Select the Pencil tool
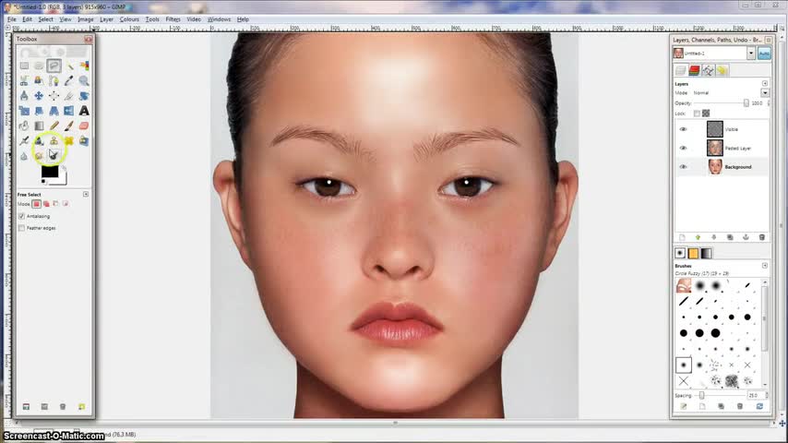This screenshot has height=443, width=788. pyautogui.click(x=54, y=126)
